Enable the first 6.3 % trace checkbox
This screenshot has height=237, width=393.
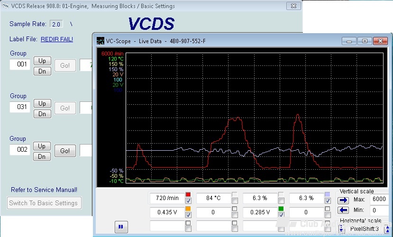pyautogui.click(x=281, y=201)
